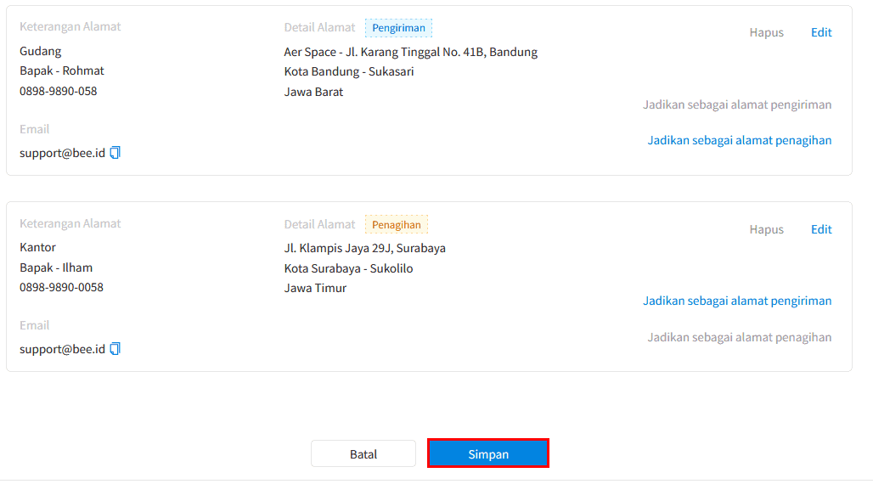
Task: Select phone number 0898-9890-058 under Gudang
Action: 59,91
